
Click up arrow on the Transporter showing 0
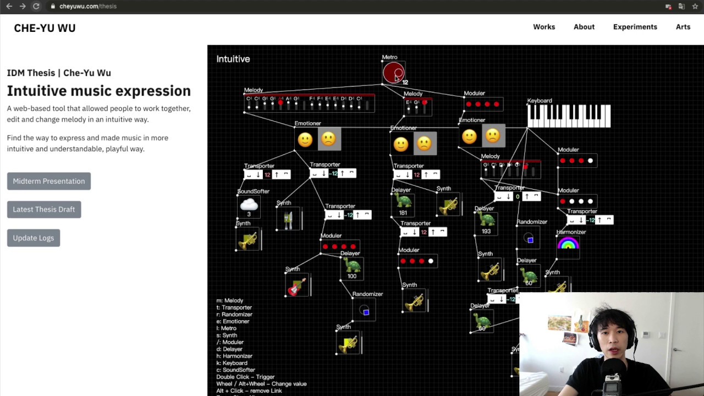pyautogui.click(x=527, y=196)
